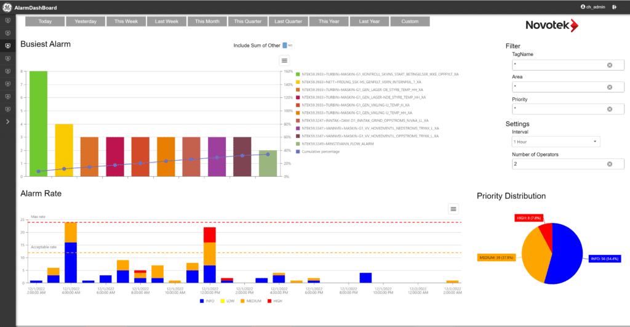Image resolution: width=630 pixels, height=327 pixels.
Task: Open the Alarm Rate chart hamburger menu
Action: [x=453, y=209]
